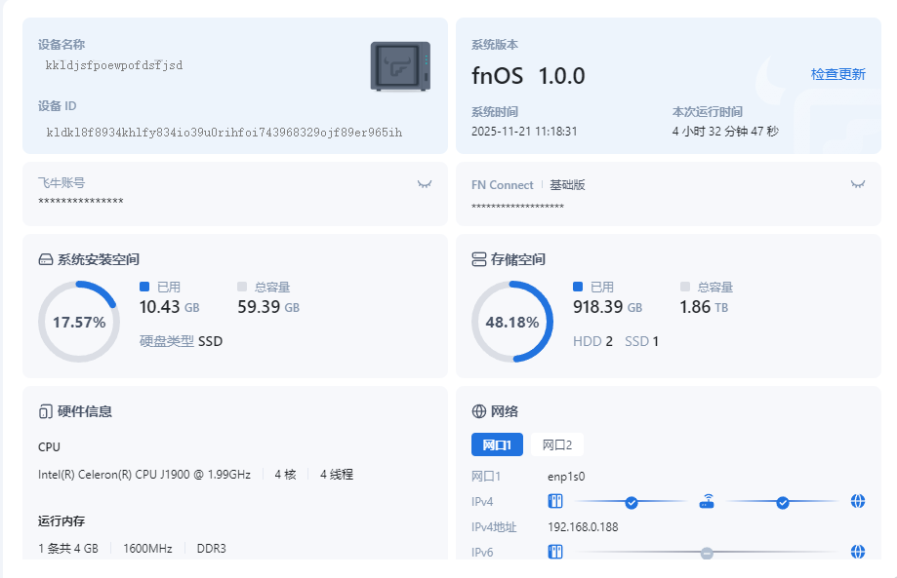Show the hidden FN Connect ID
This screenshot has width=897, height=578.
[x=858, y=183]
